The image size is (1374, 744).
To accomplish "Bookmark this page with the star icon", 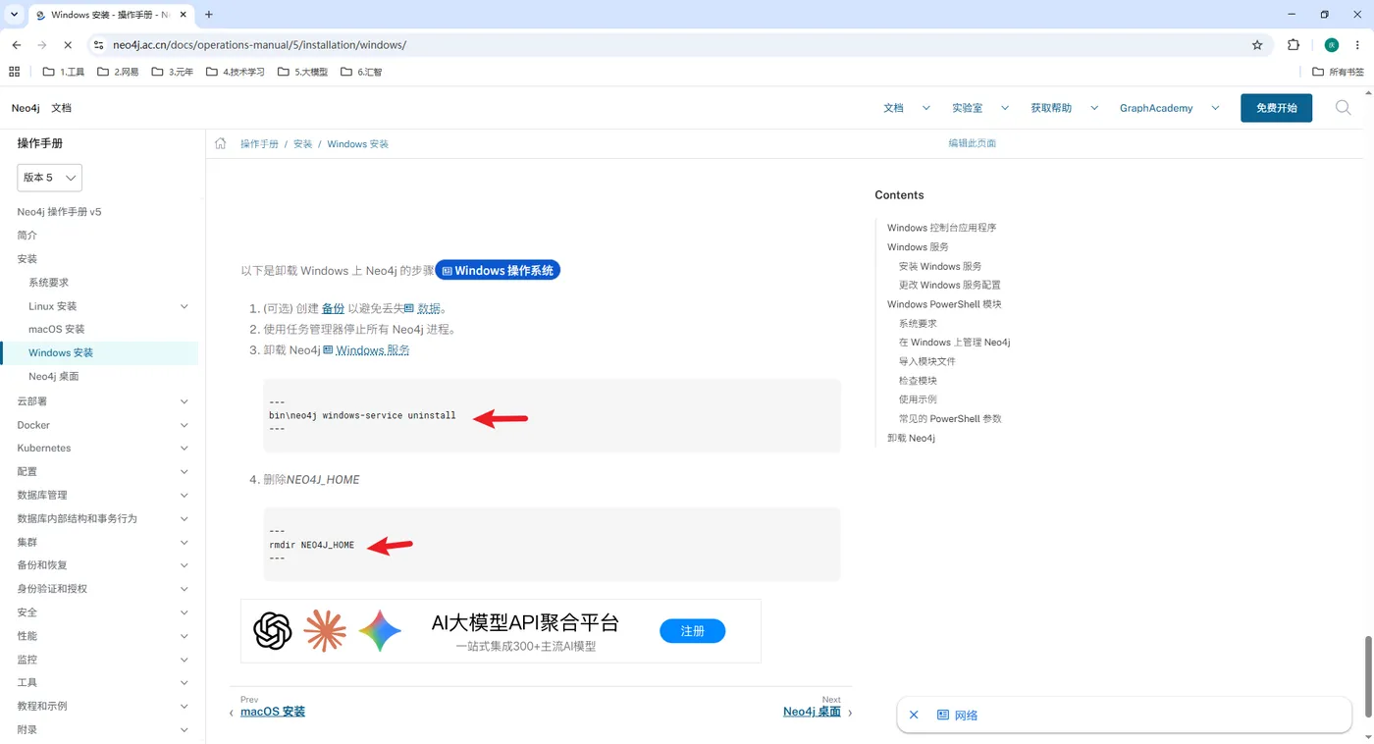I will (x=1257, y=45).
